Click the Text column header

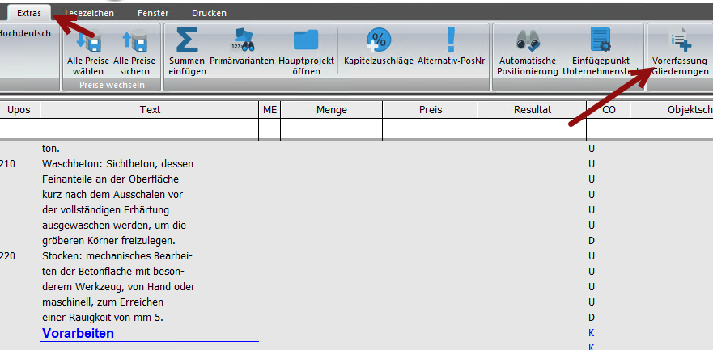coord(150,110)
